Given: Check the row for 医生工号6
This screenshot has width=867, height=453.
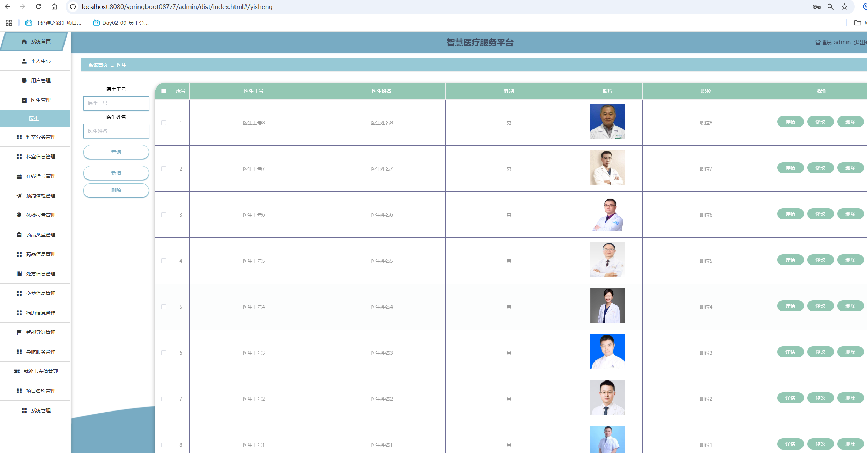Looking at the screenshot, I should (x=164, y=215).
